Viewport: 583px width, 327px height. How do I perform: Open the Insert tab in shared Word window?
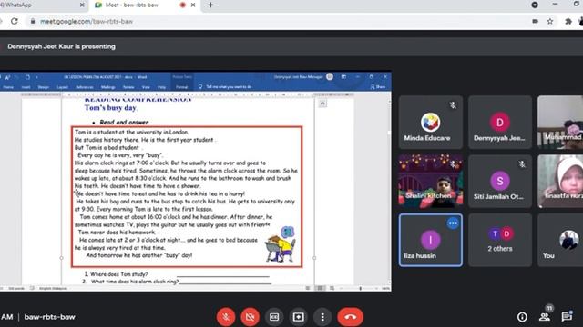pyautogui.click(x=26, y=87)
